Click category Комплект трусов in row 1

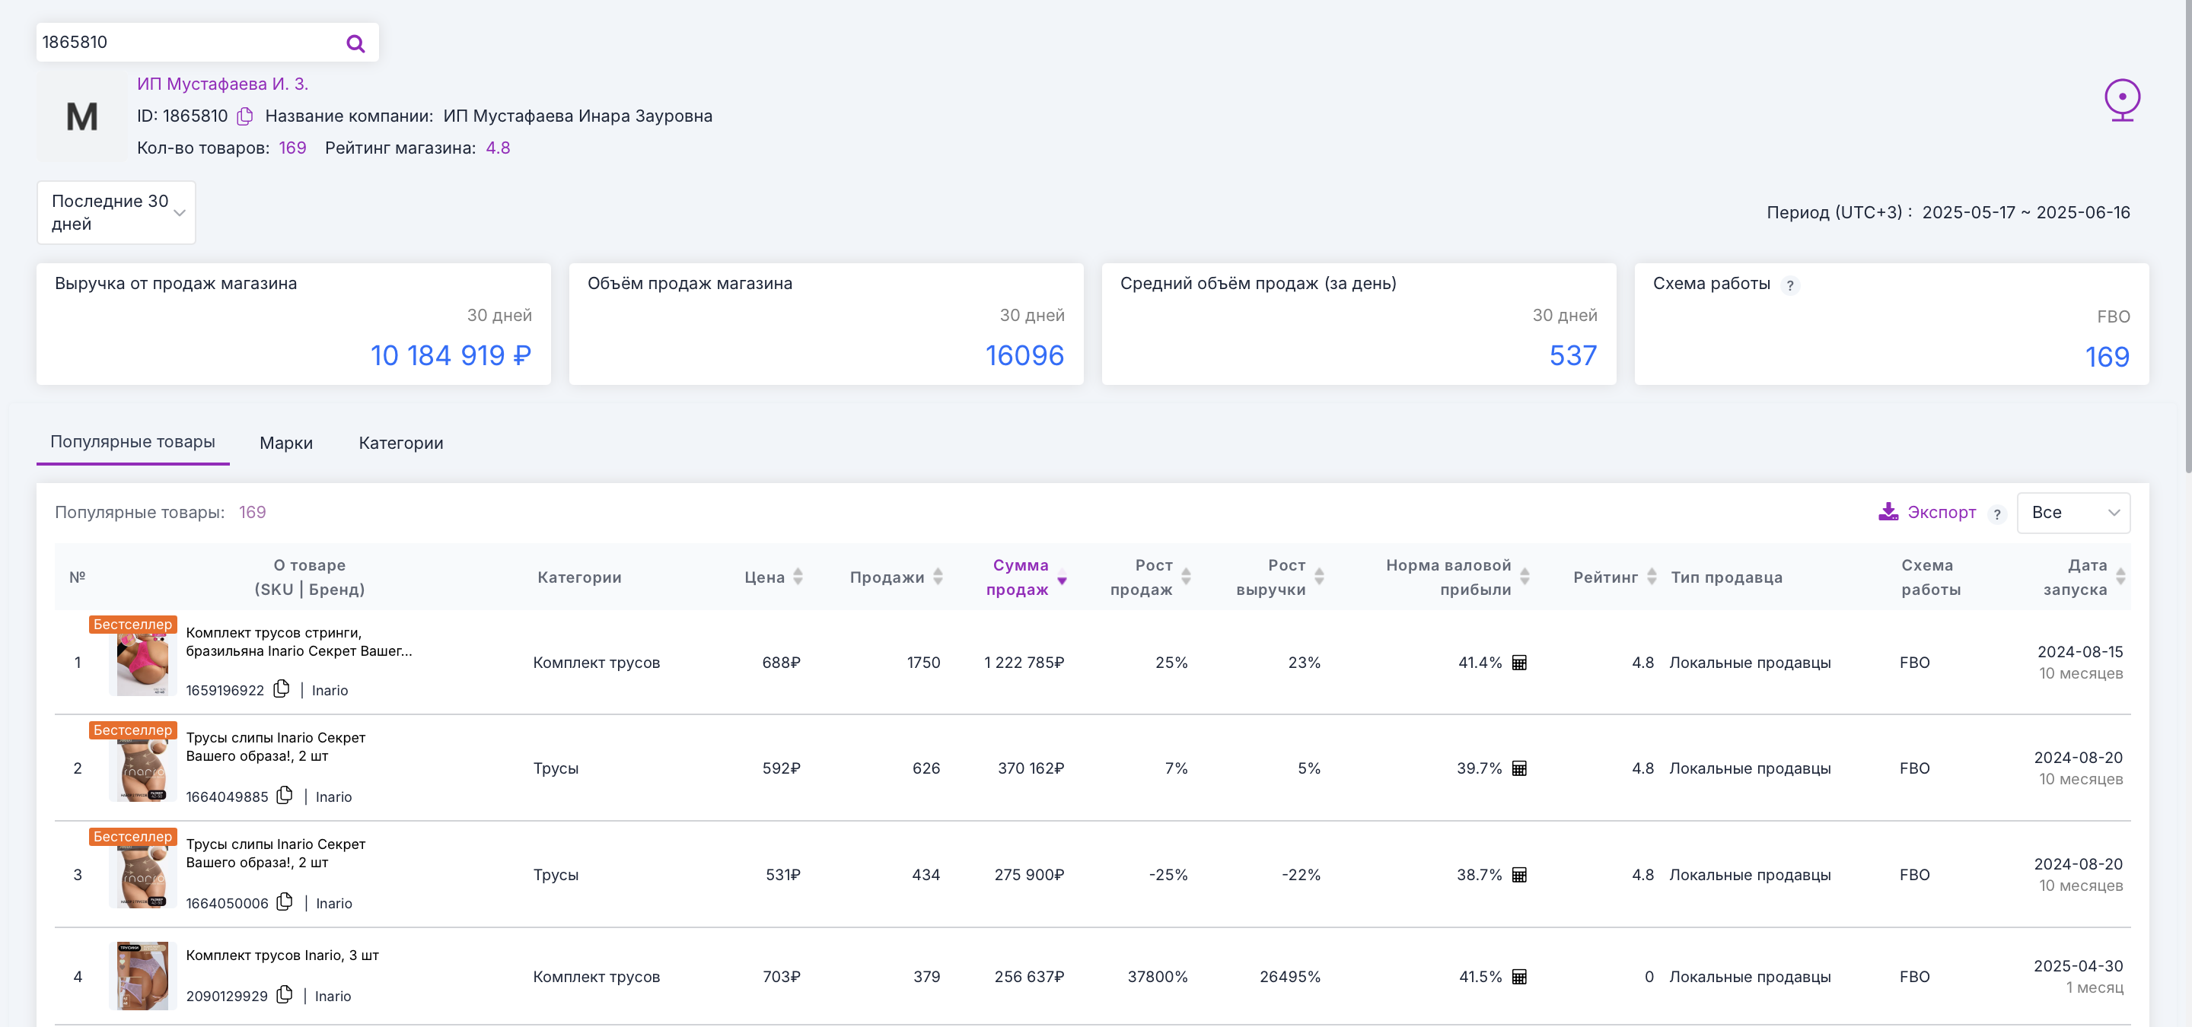coord(597,663)
